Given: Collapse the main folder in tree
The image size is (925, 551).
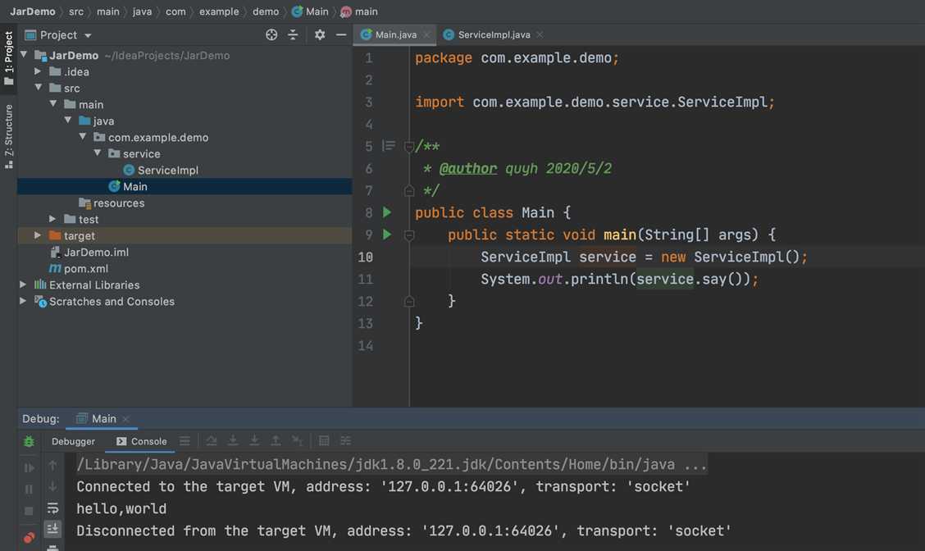Looking at the screenshot, I should coord(53,104).
